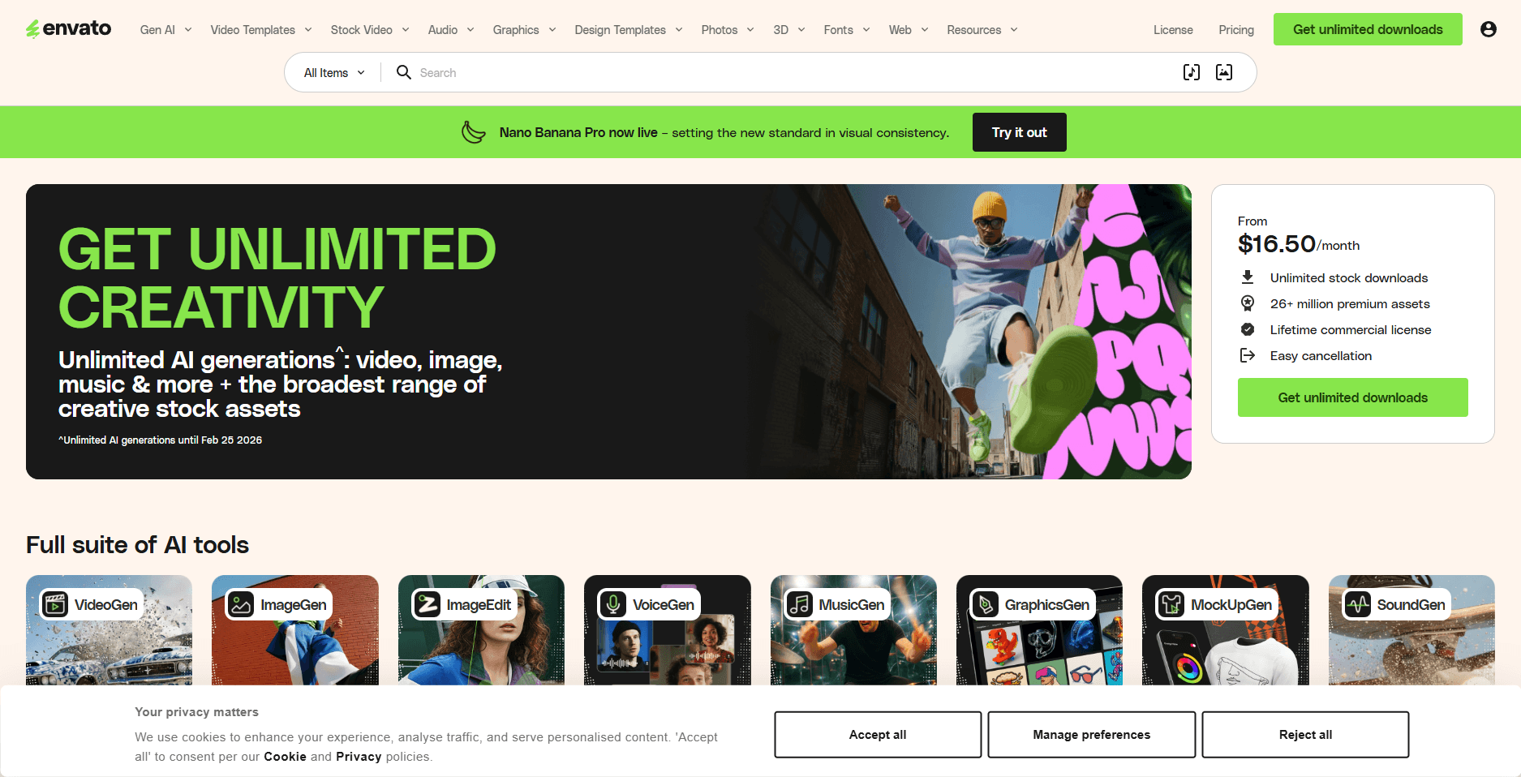Open the Fonts menu

(847, 30)
